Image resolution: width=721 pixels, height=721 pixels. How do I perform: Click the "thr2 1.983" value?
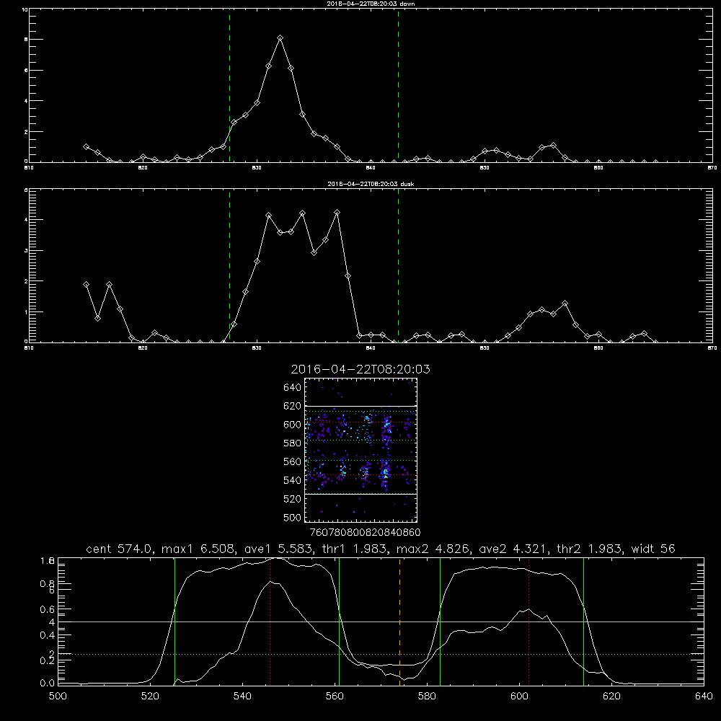590,549
